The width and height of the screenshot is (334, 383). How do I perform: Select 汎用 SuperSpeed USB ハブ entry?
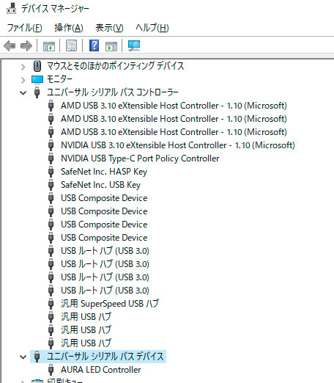tap(110, 304)
